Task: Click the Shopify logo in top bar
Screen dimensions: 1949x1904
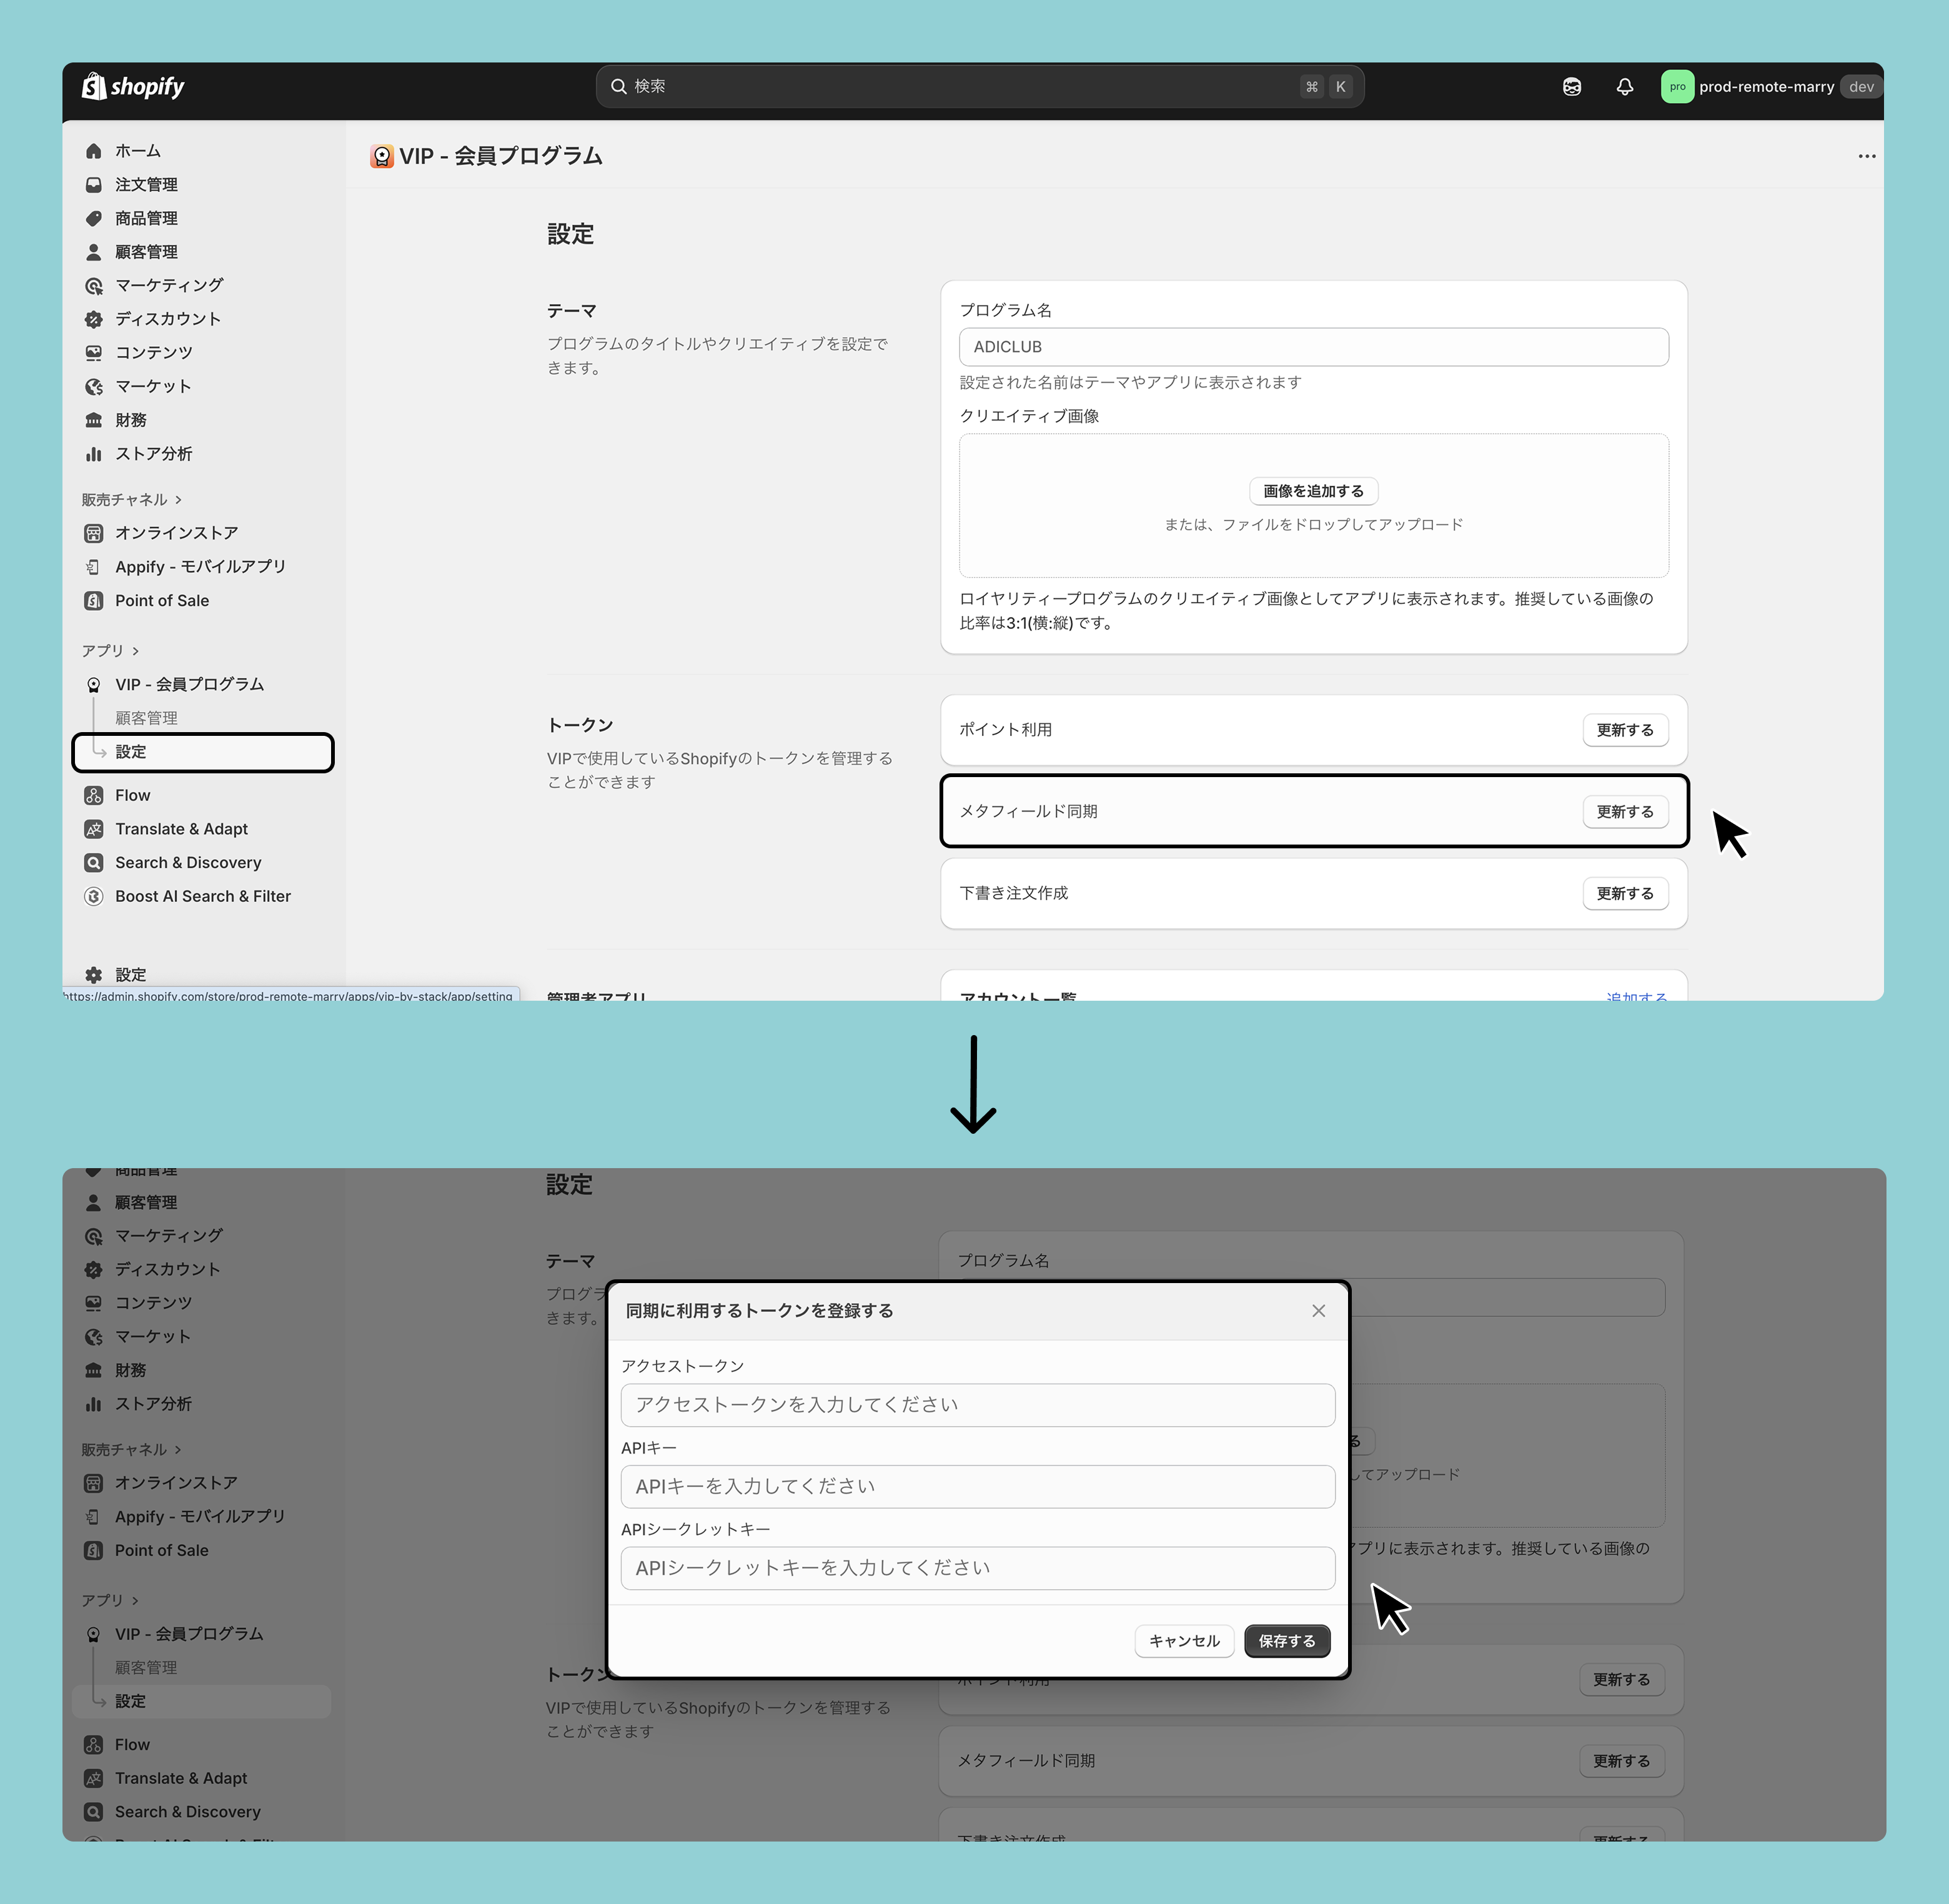Action: 133,87
